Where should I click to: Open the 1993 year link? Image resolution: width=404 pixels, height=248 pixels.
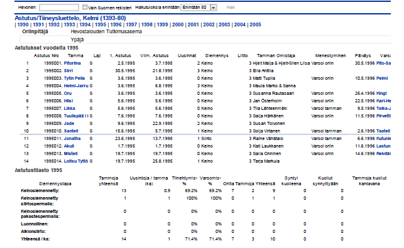pyautogui.click(x=69, y=24)
